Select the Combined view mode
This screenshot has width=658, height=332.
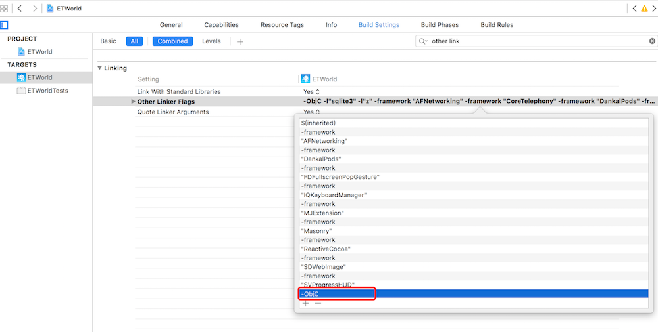click(172, 41)
